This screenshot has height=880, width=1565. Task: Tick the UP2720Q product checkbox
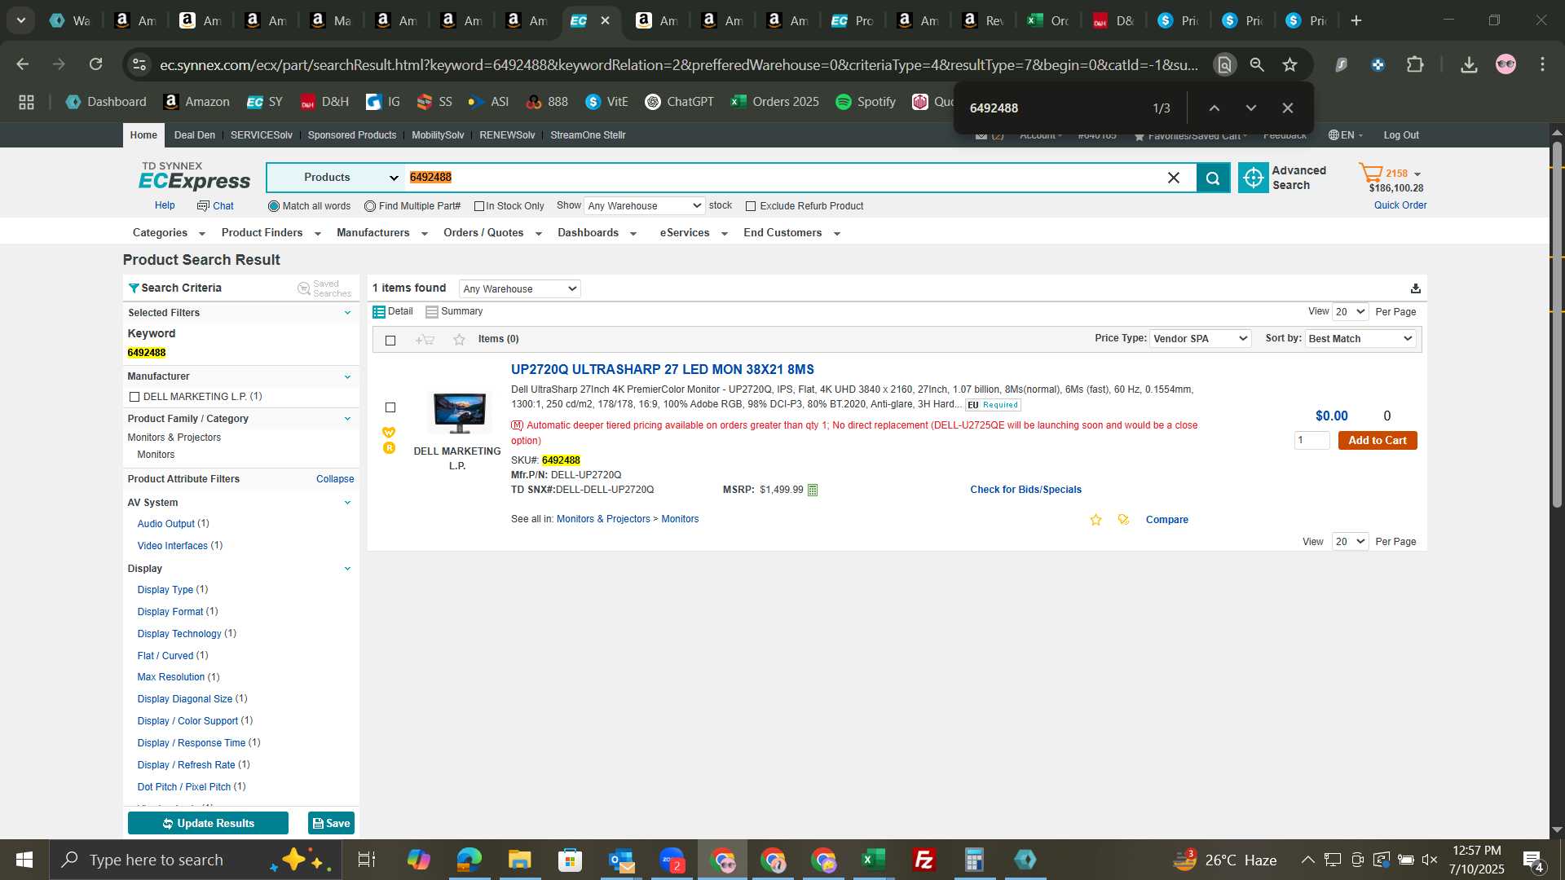(x=390, y=407)
